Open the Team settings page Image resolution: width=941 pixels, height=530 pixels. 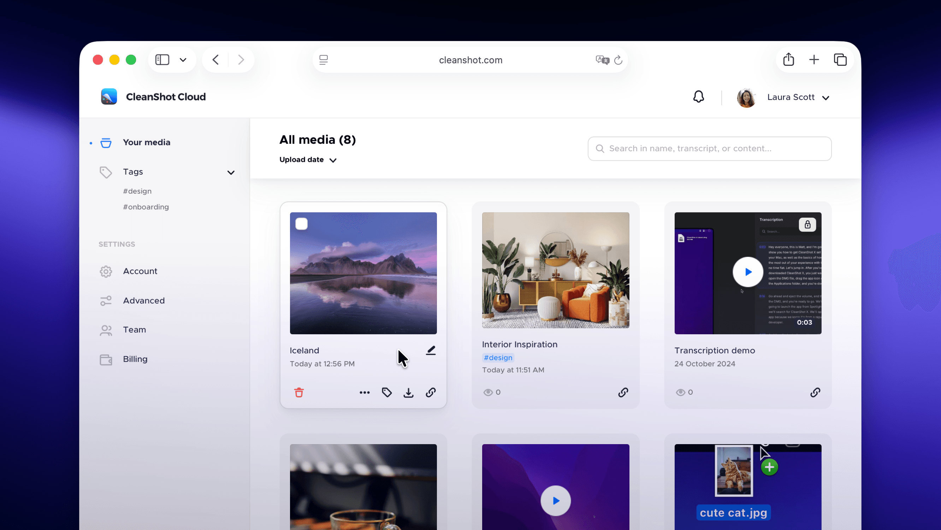pos(134,330)
